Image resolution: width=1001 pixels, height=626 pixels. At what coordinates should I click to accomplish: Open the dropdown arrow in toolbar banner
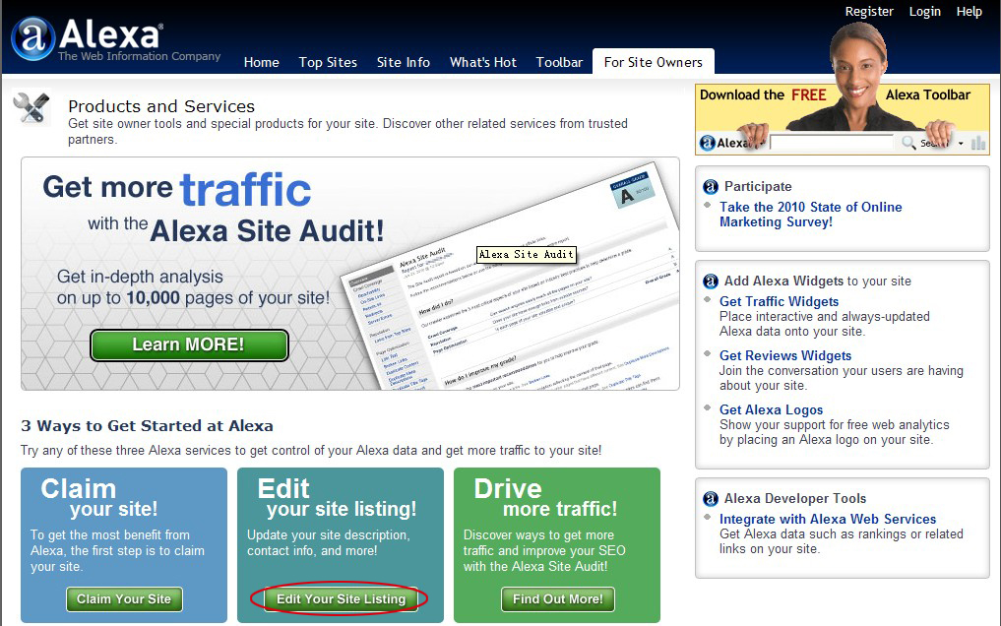click(961, 144)
